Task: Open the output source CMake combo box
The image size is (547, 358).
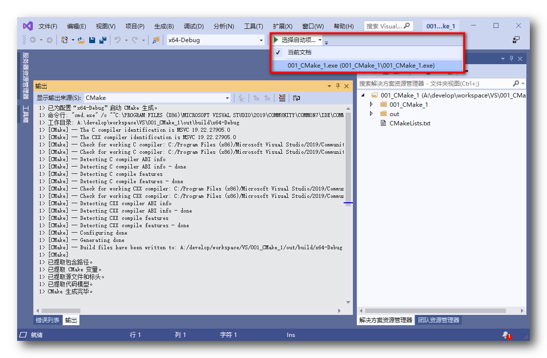Action: pos(157,98)
